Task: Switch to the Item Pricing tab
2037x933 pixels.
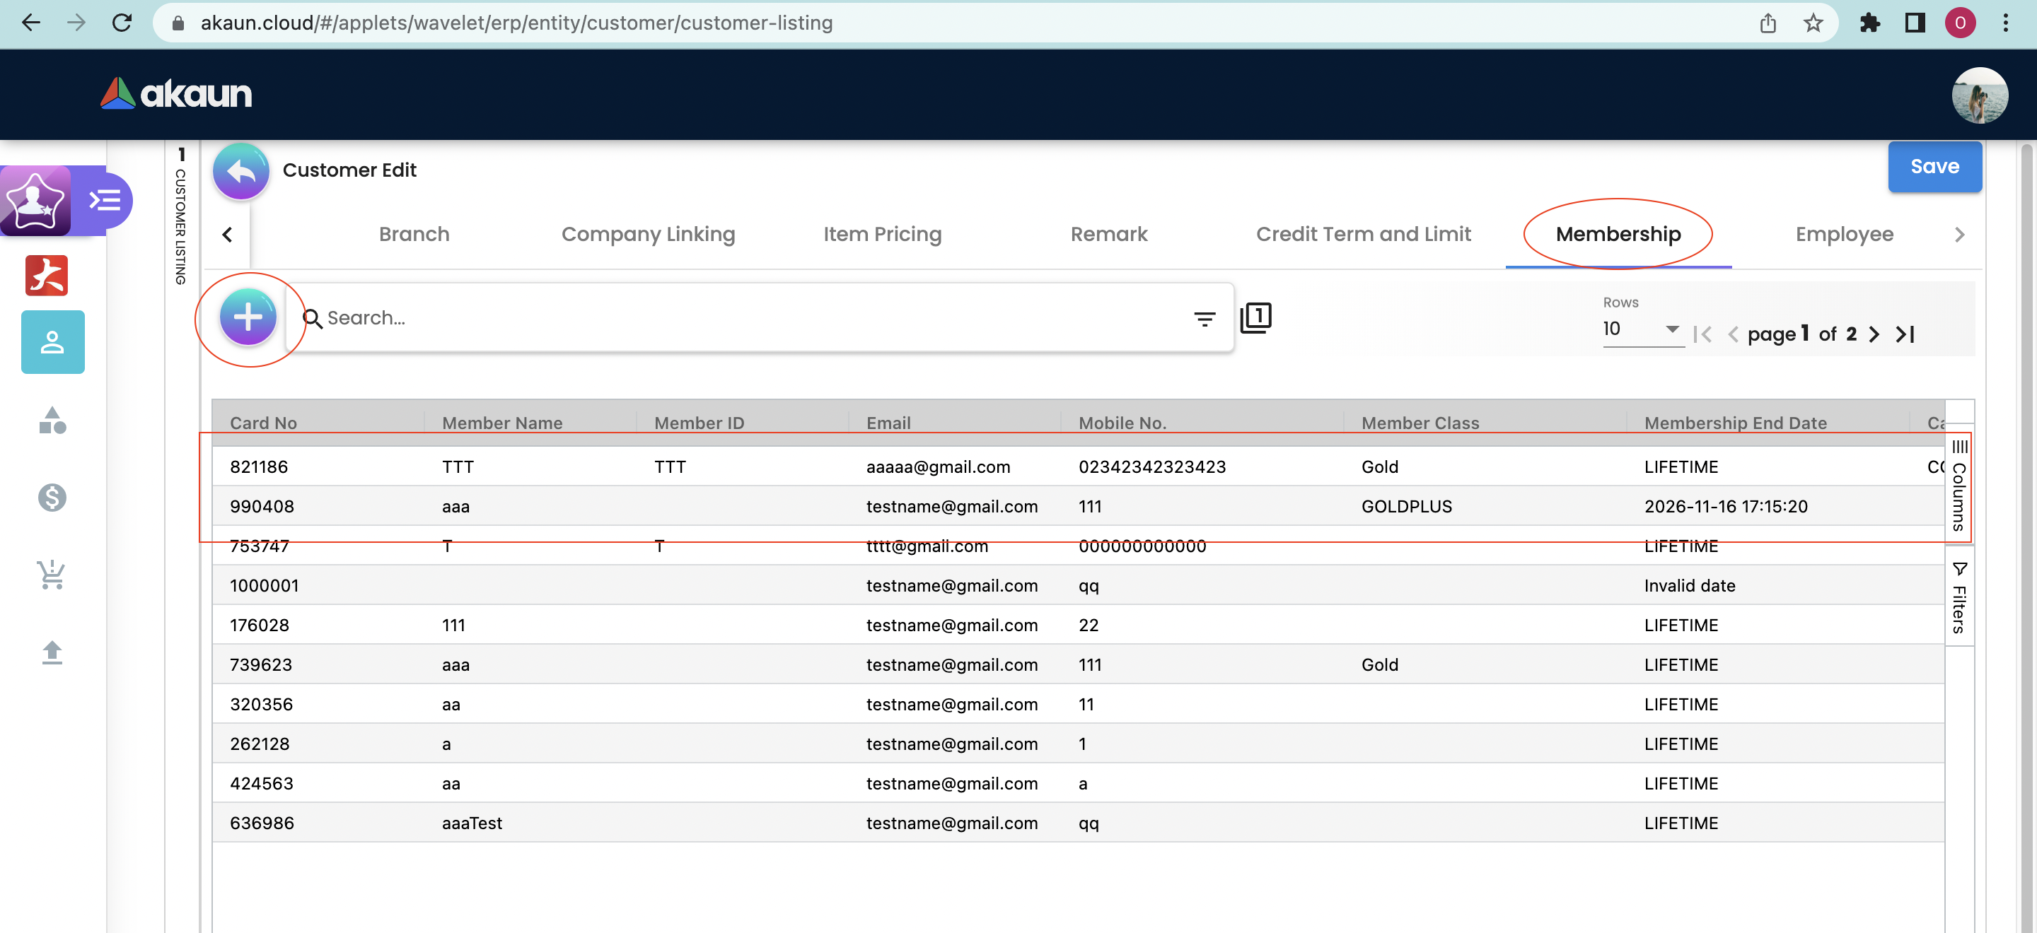Action: click(x=882, y=235)
